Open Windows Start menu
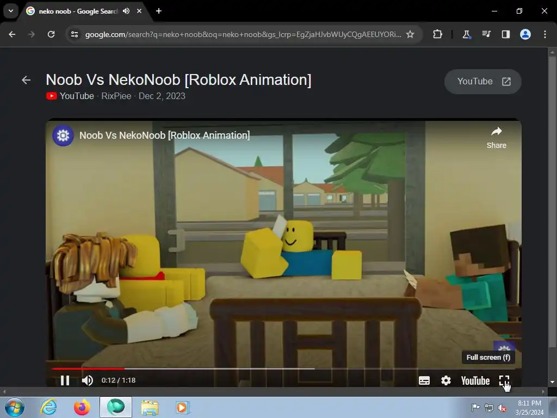 (14, 407)
